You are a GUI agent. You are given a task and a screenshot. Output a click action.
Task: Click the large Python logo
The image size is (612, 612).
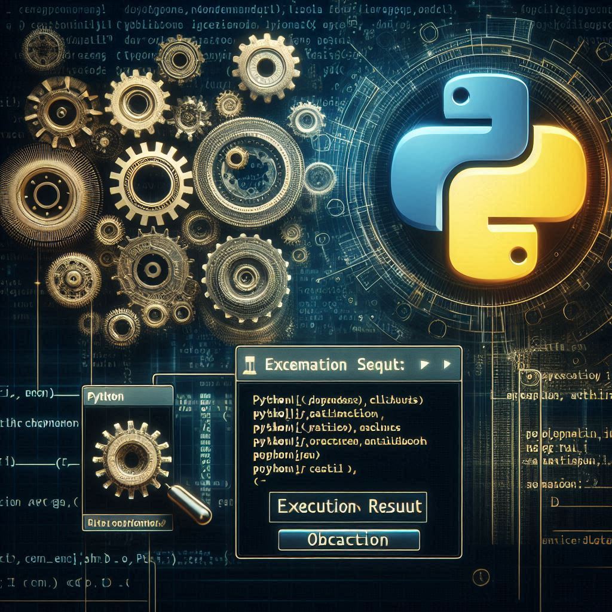(x=488, y=178)
